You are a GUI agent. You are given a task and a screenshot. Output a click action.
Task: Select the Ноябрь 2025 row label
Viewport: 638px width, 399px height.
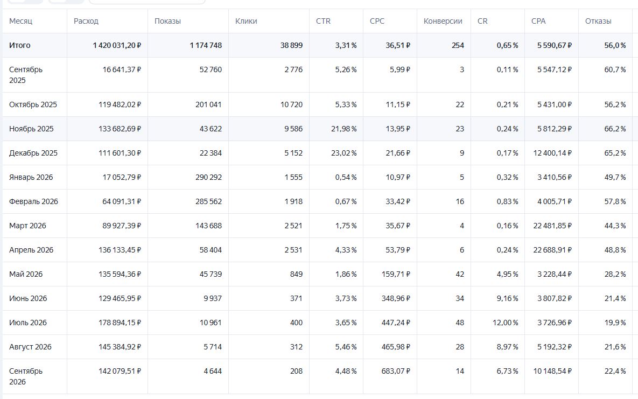pos(31,129)
